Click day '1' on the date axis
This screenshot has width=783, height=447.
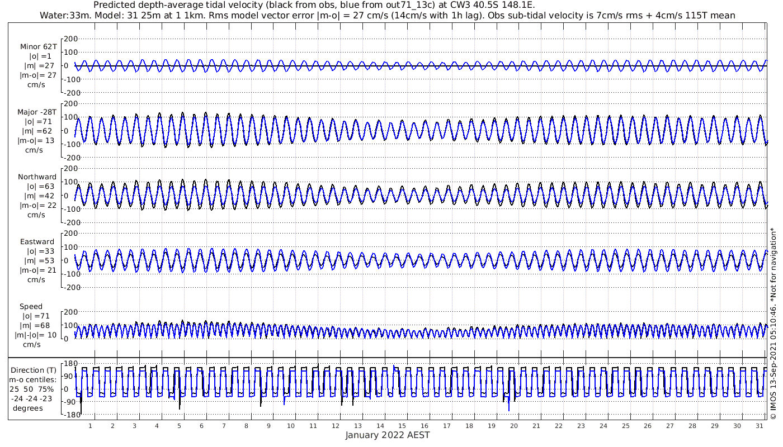(x=90, y=426)
